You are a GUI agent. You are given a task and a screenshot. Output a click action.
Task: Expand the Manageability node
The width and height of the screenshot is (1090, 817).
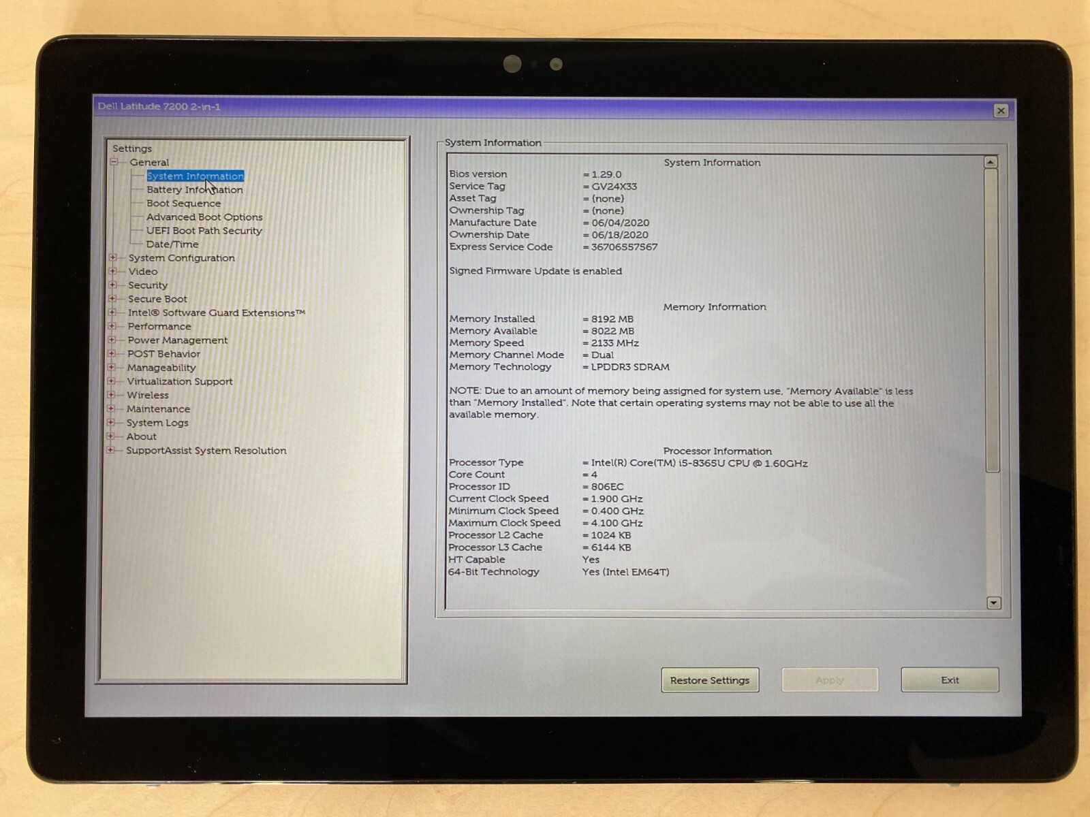[111, 367]
